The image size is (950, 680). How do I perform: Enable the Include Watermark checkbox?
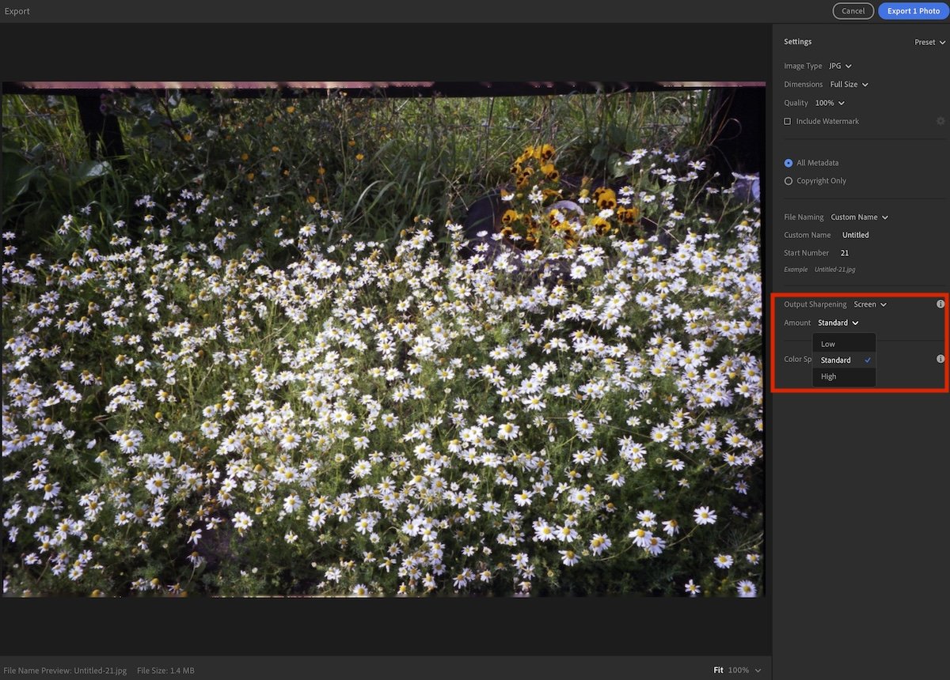(x=788, y=120)
